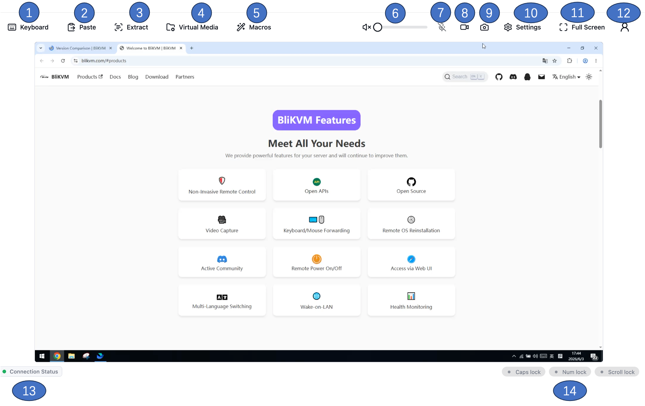The height and width of the screenshot is (406, 645).
Task: Open the Docs nav link
Action: 115,77
